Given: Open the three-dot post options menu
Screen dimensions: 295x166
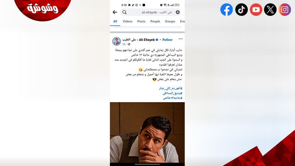Looking at the screenshot, I should coord(180,39).
